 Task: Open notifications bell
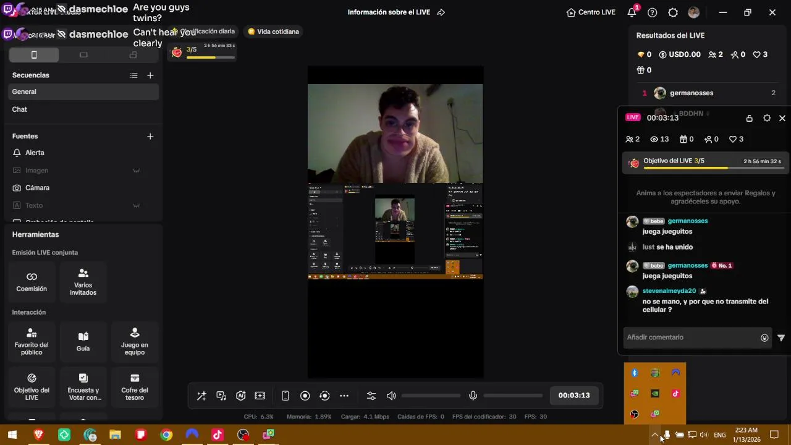632,12
